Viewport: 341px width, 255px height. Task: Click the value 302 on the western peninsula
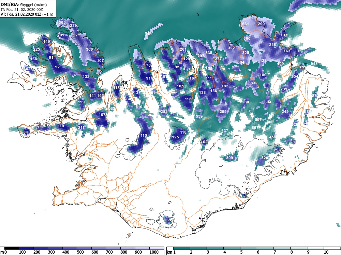coord(27,69)
